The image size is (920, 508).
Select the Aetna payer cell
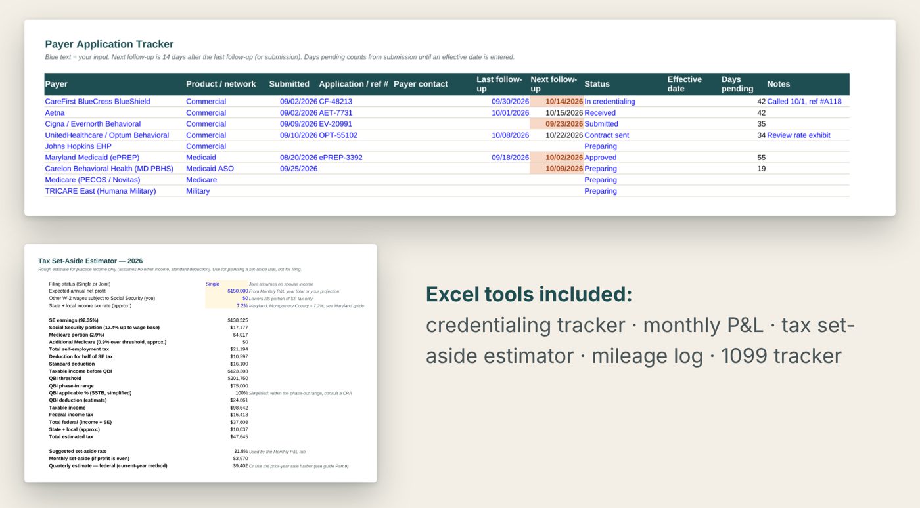click(x=55, y=113)
